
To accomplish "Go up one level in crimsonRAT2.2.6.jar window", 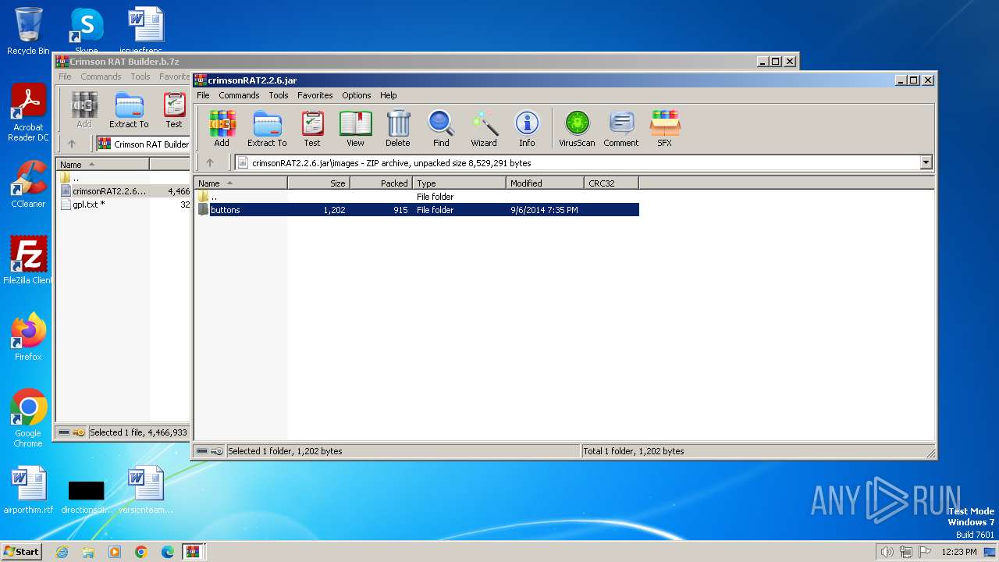I will 209,163.
